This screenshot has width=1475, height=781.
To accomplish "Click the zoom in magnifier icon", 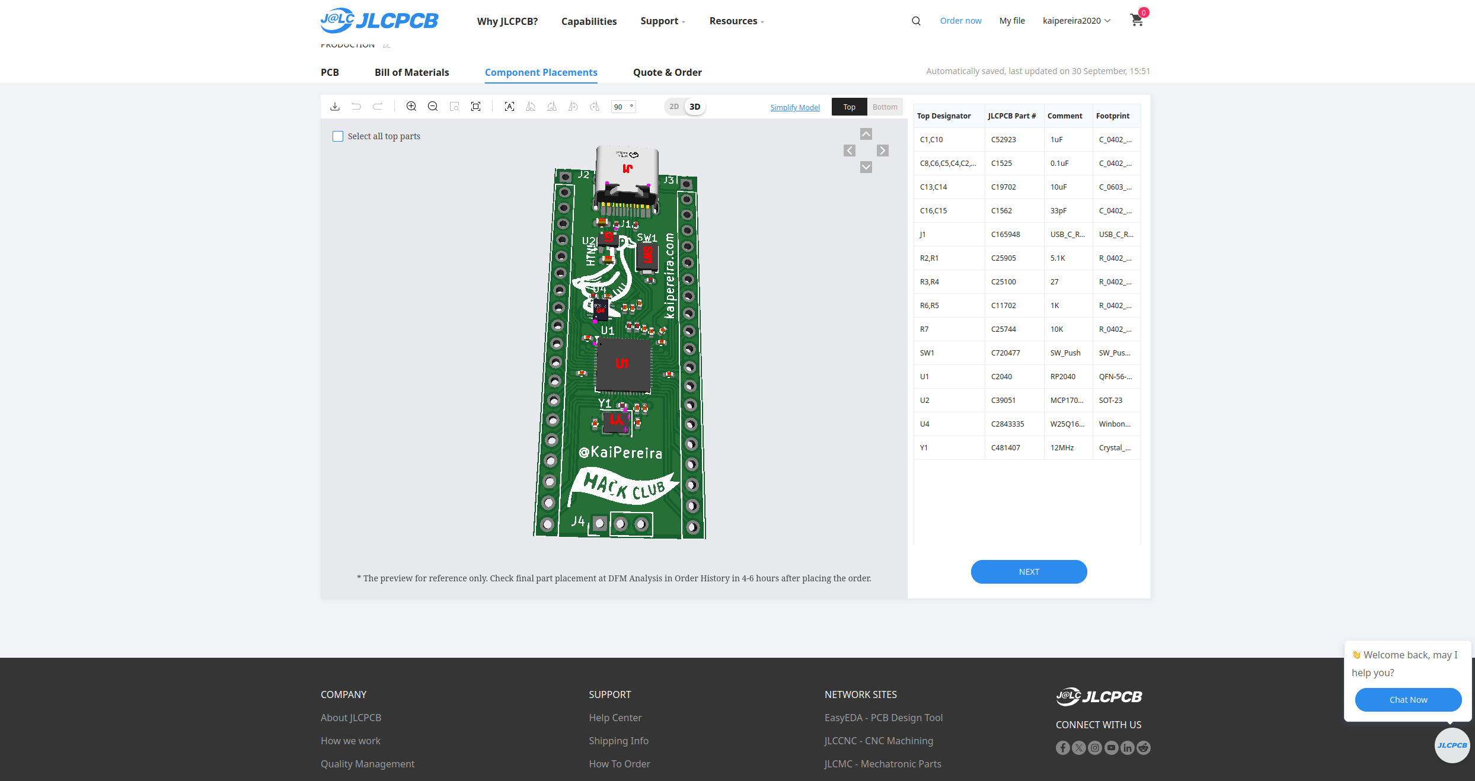I will click(x=411, y=107).
